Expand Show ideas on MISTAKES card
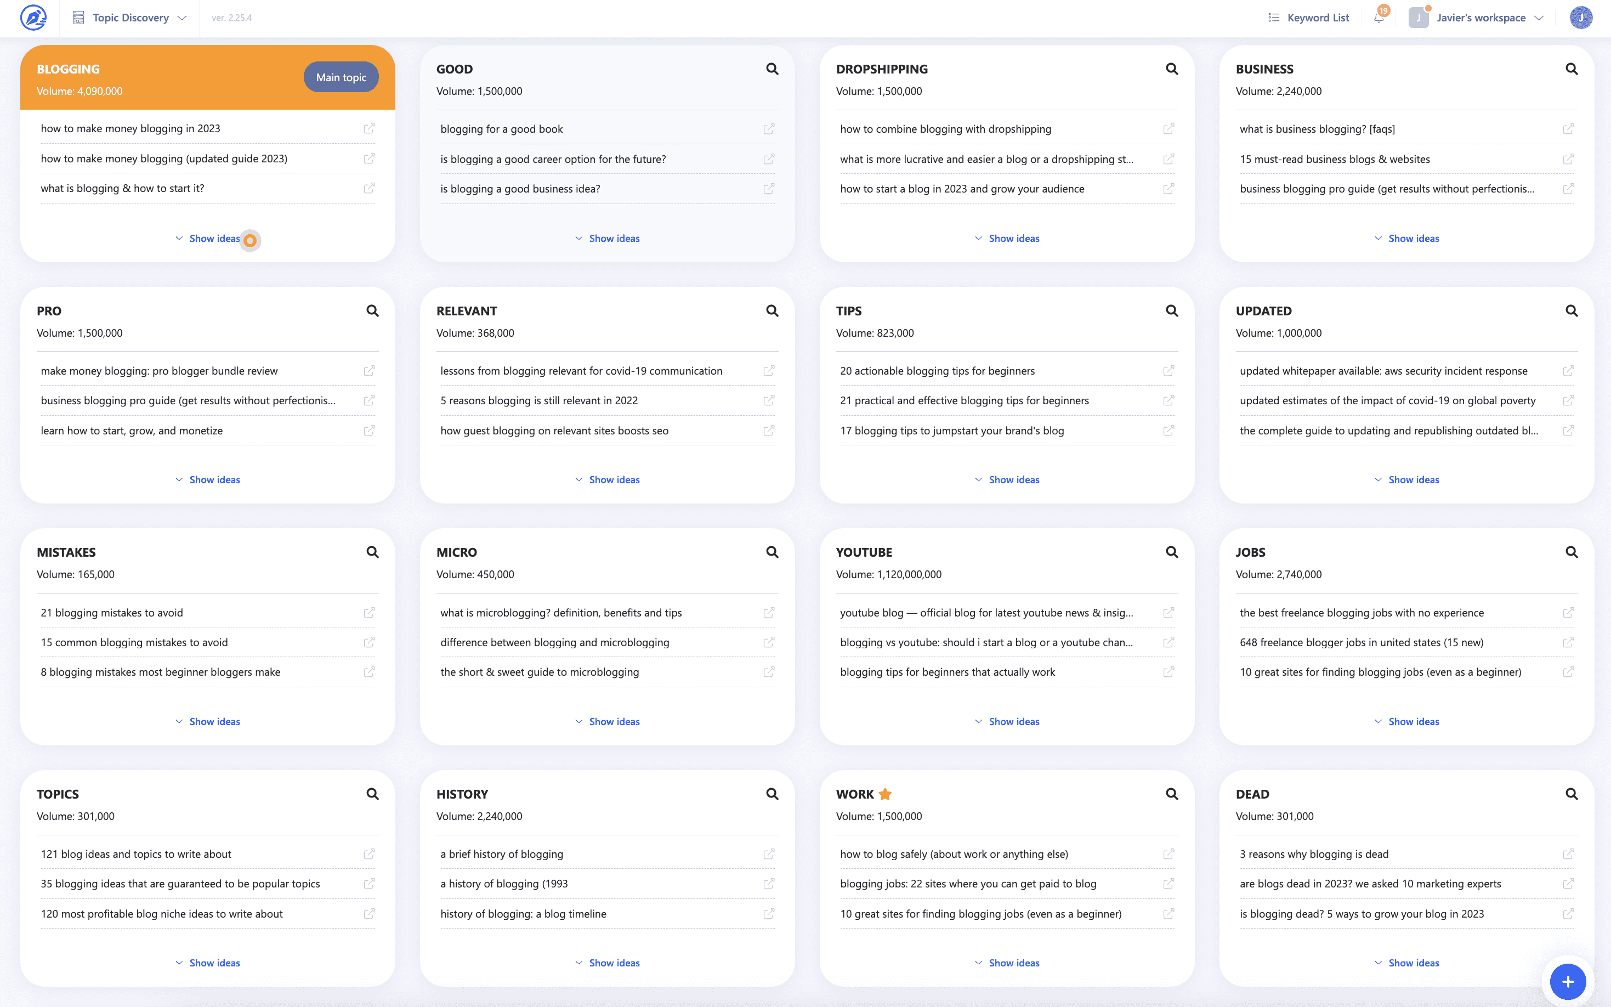The width and height of the screenshot is (1611, 1007). tap(207, 721)
